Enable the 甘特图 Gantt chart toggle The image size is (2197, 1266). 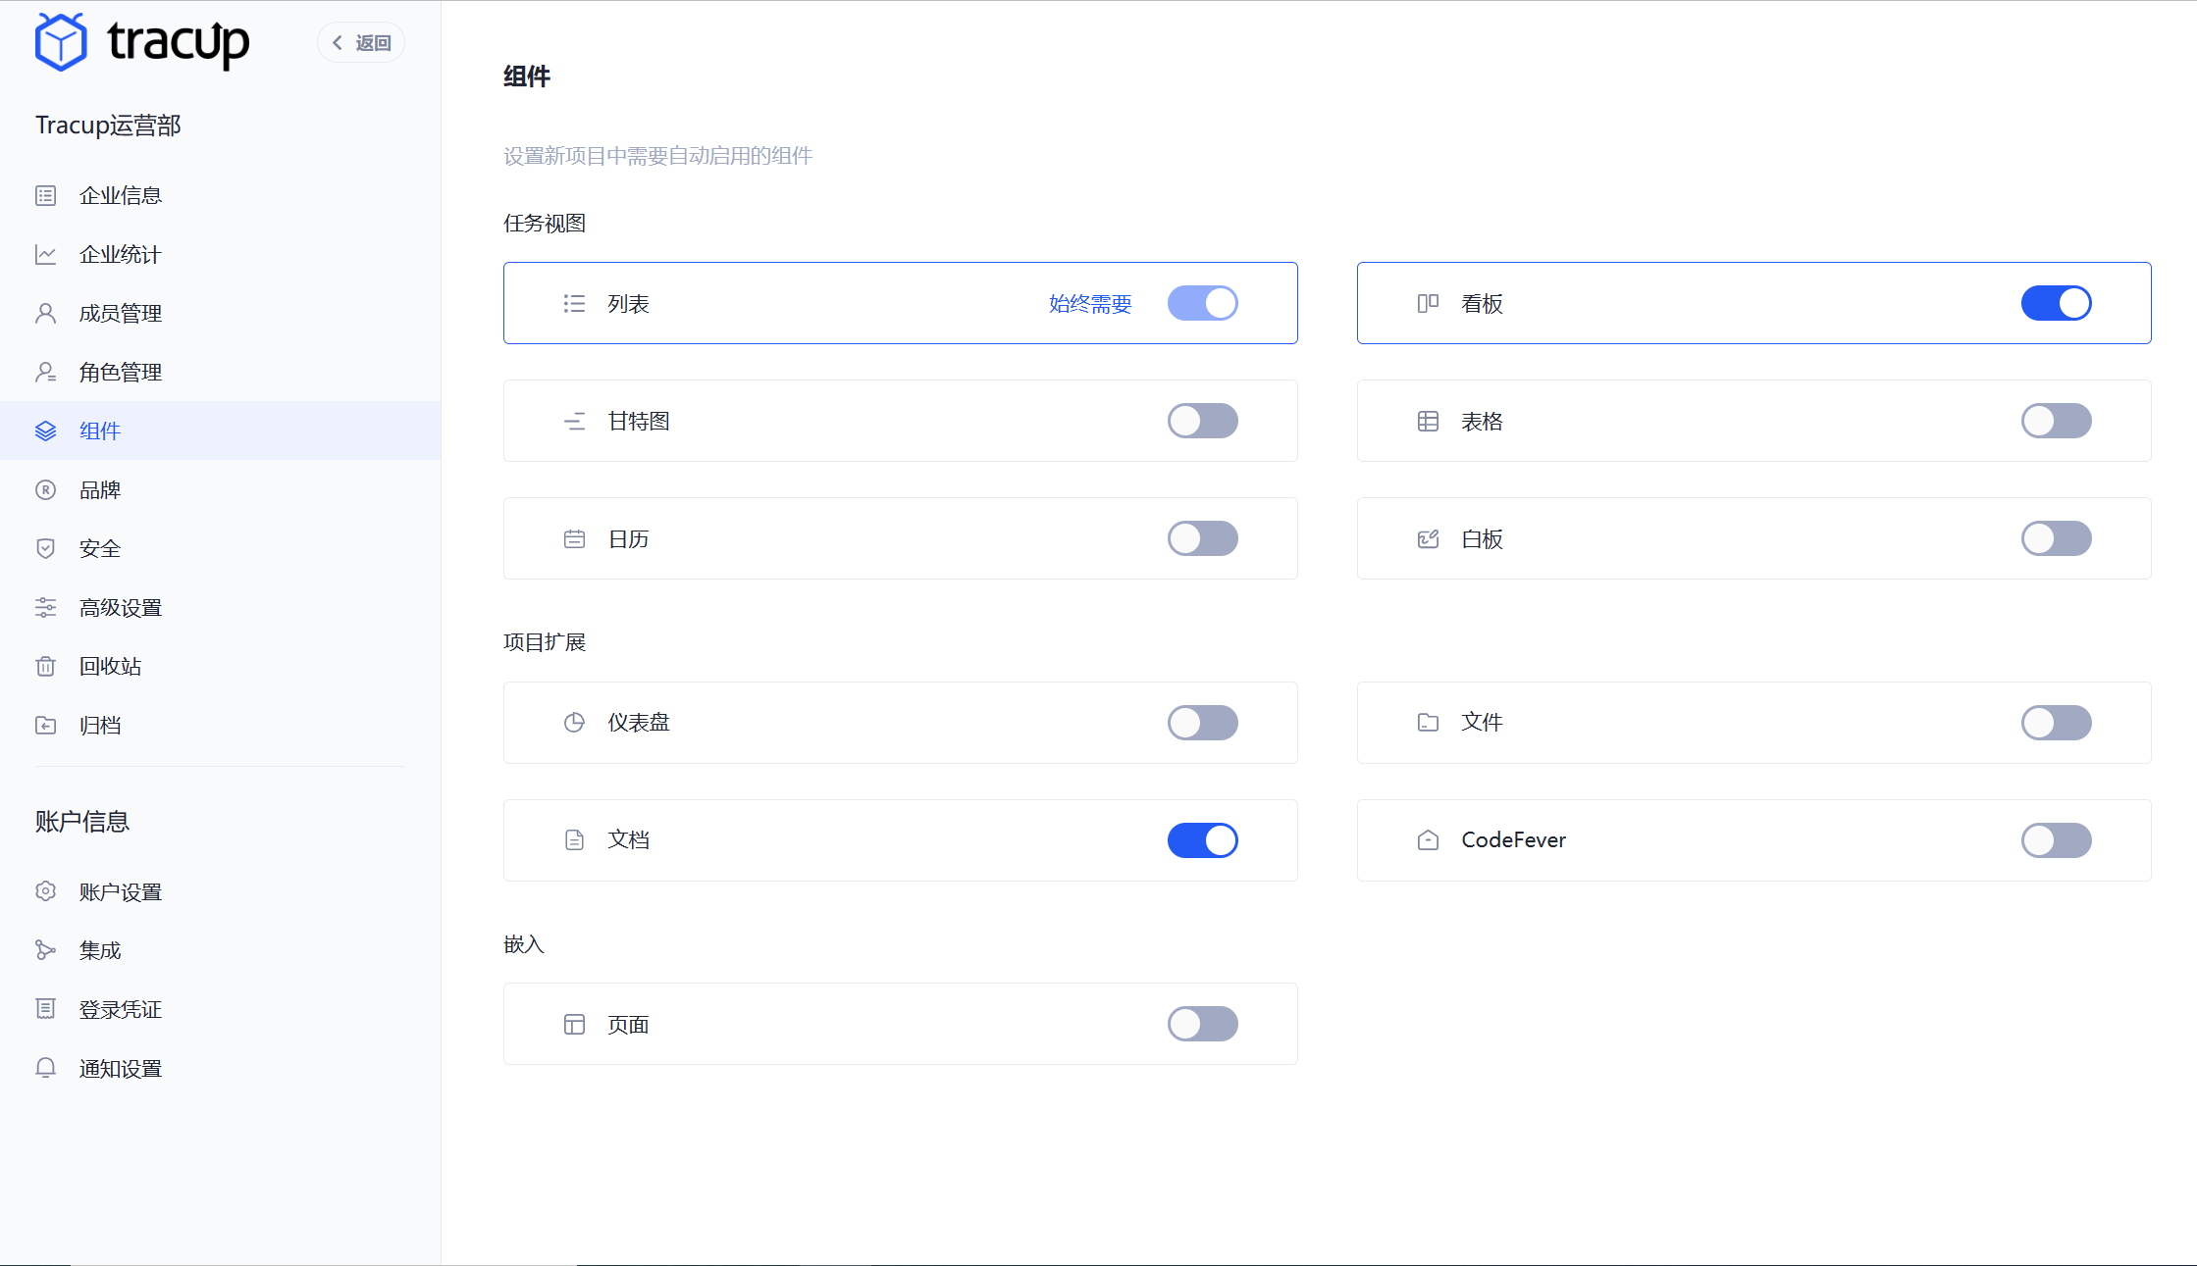coord(1202,421)
